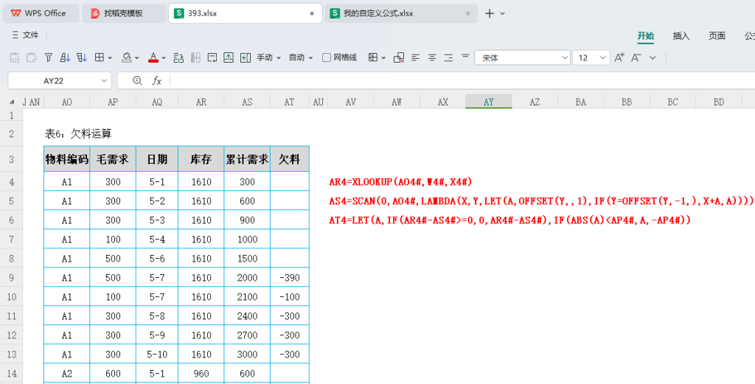755x384 pixels.
Task: Click the cell showing 2700
Action: [247, 335]
